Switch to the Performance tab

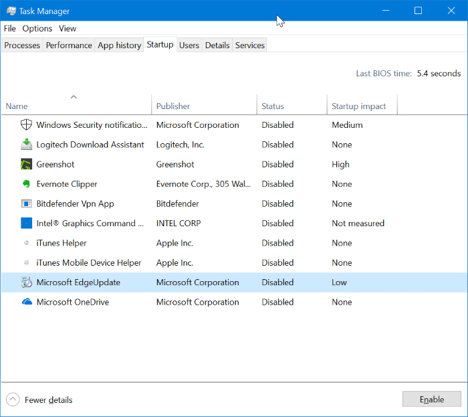click(69, 45)
